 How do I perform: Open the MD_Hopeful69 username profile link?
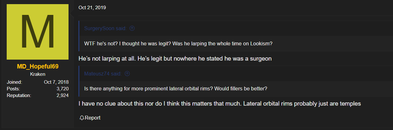click(38, 67)
